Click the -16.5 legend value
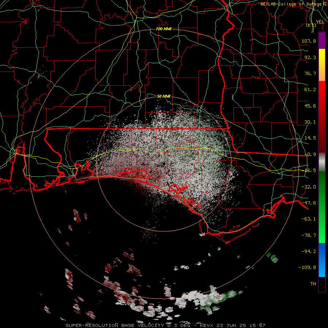Screen dimensions: 328x328 click(310, 171)
